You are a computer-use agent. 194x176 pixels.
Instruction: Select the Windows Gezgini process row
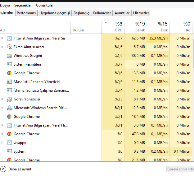[96, 56]
